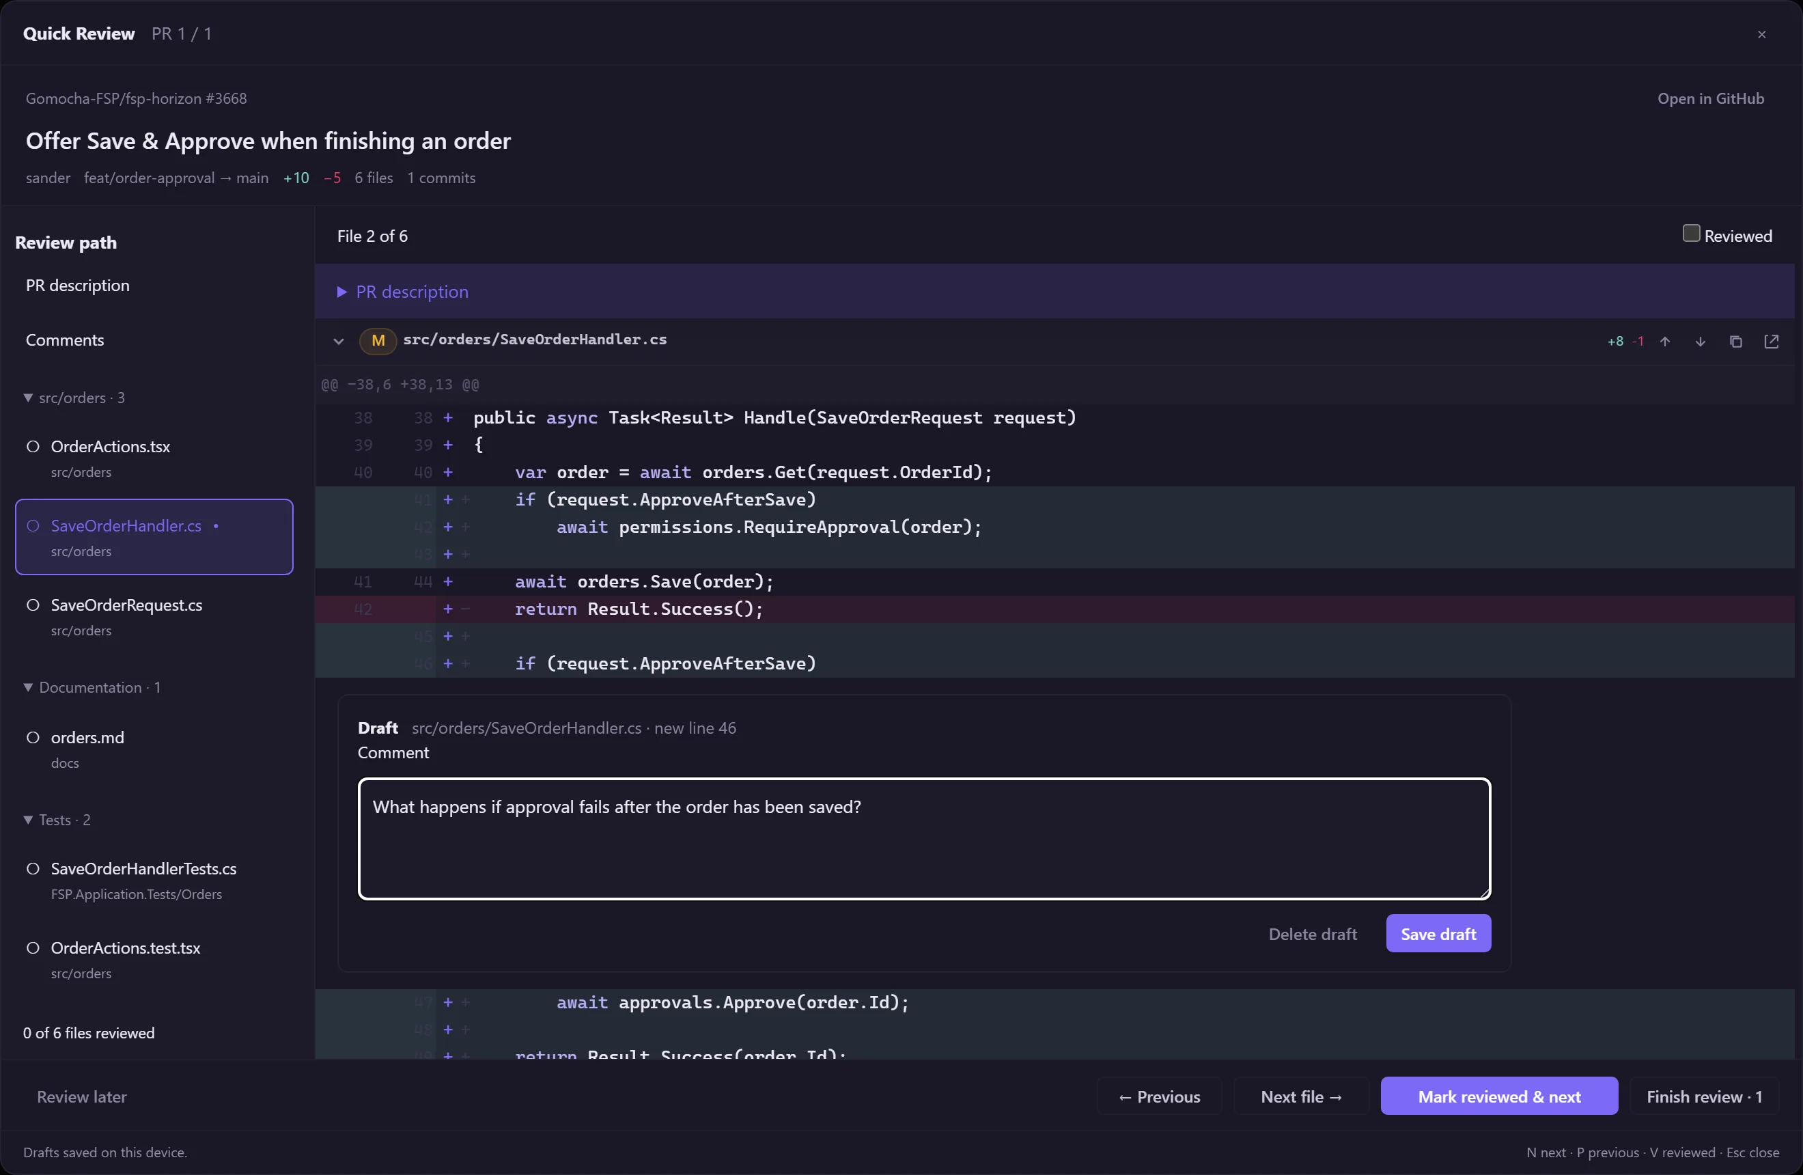
Task: Click the repository label Gomocha-FSP/fsp-horizon #3668
Action: click(137, 98)
